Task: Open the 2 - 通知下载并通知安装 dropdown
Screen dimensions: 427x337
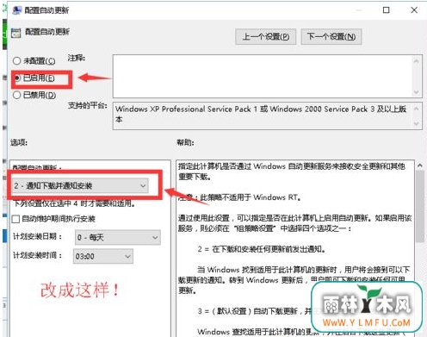Action: pyautogui.click(x=80, y=185)
